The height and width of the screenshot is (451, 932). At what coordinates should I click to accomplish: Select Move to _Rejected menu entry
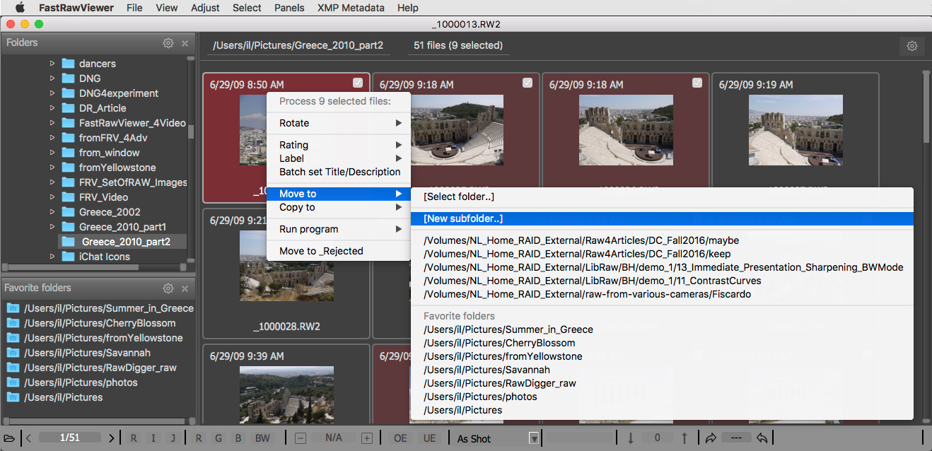[x=321, y=251]
